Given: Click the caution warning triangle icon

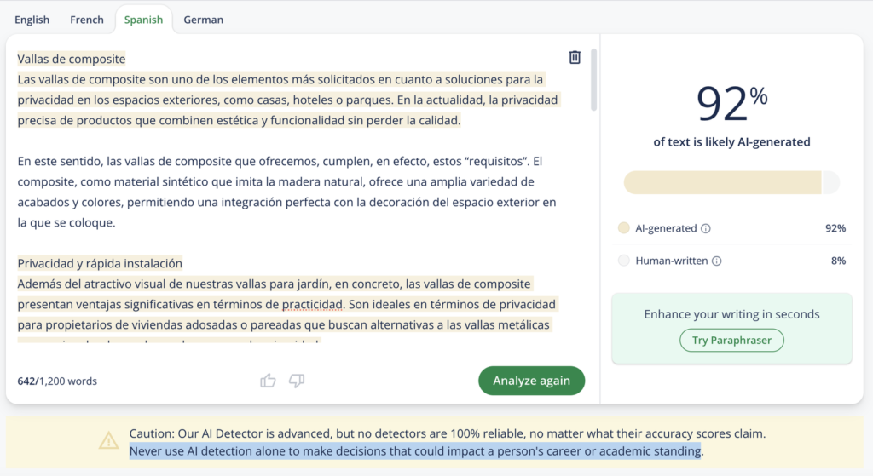Looking at the screenshot, I should pyautogui.click(x=108, y=441).
